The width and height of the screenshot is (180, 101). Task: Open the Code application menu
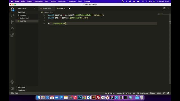(x=17, y=1)
